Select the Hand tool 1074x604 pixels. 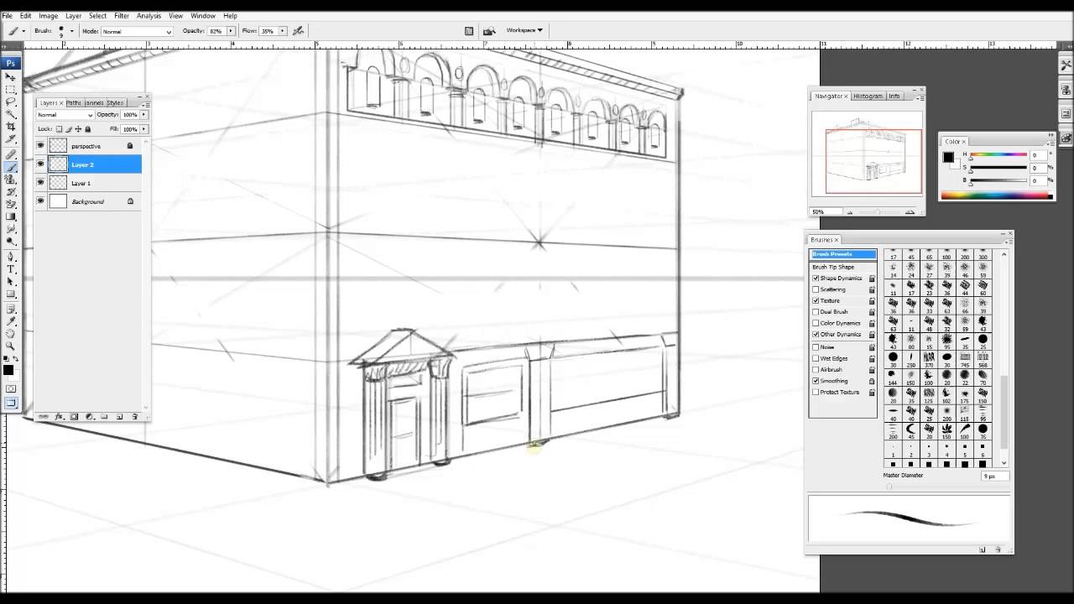click(11, 333)
